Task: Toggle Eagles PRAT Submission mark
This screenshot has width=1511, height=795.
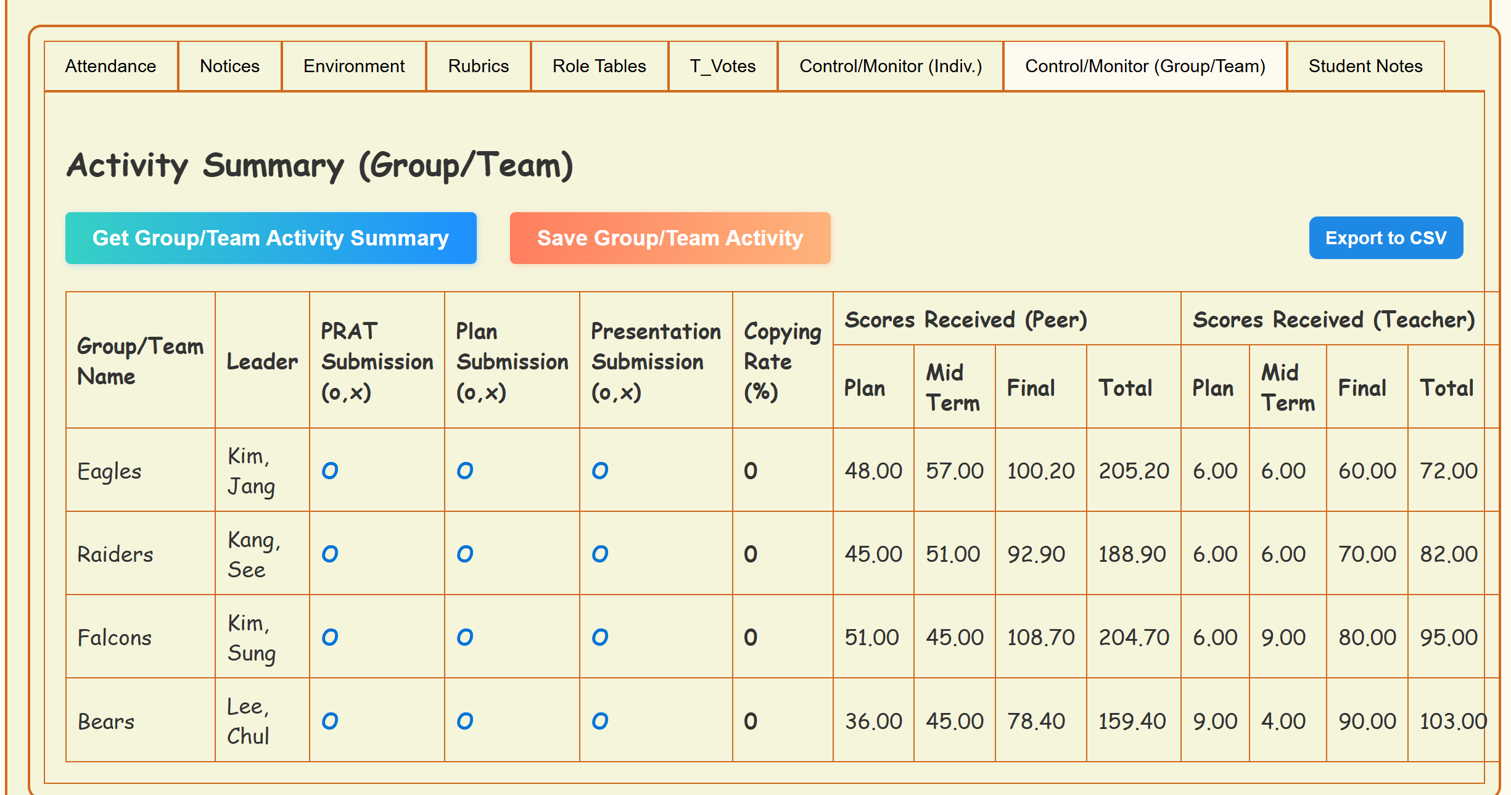Action: 330,471
